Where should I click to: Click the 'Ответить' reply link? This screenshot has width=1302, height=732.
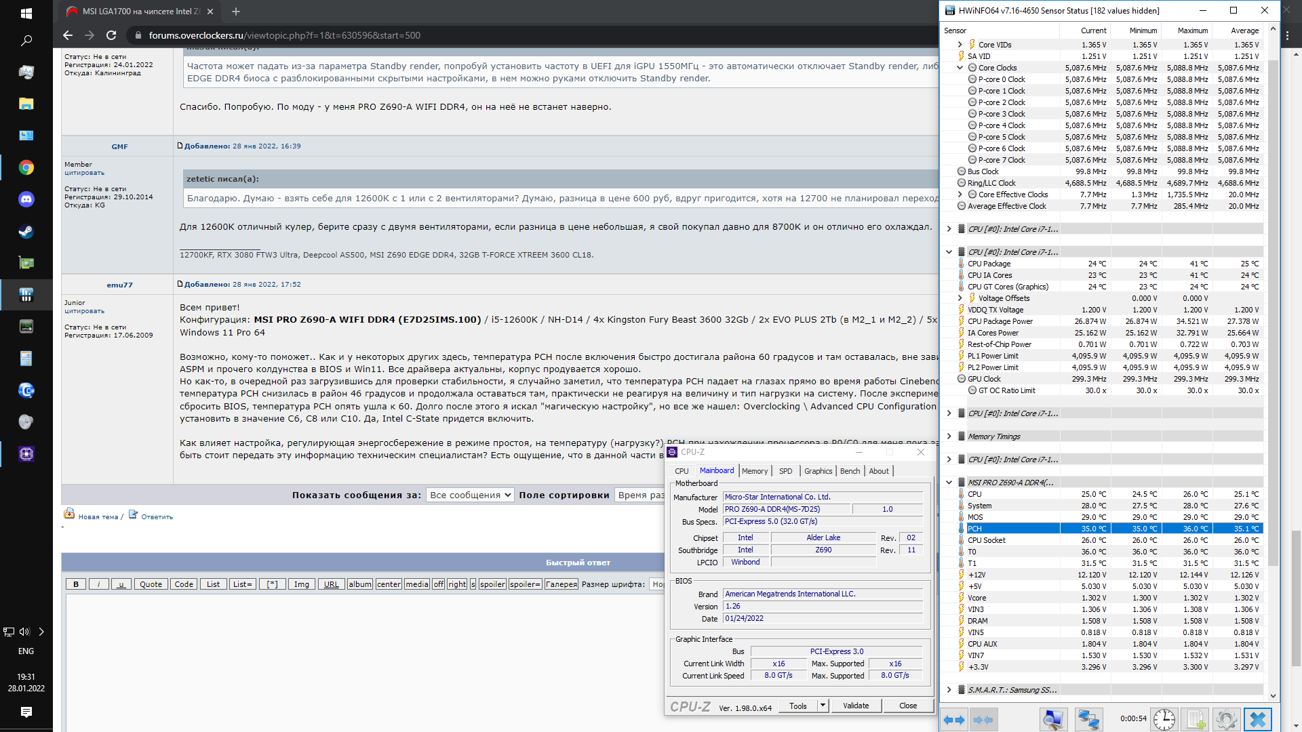[157, 516]
